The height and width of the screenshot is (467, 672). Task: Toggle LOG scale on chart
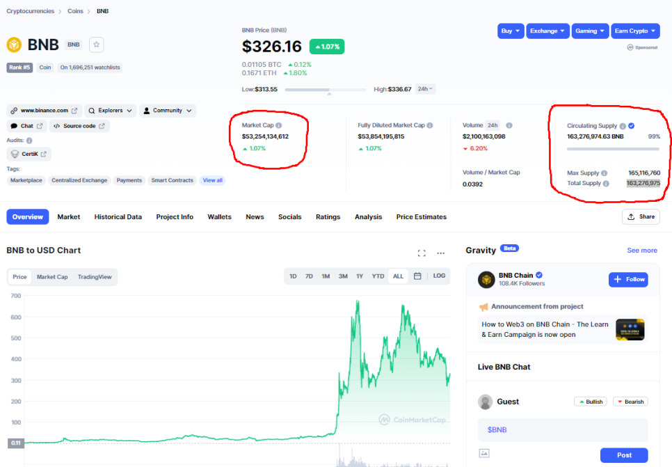[x=439, y=276]
